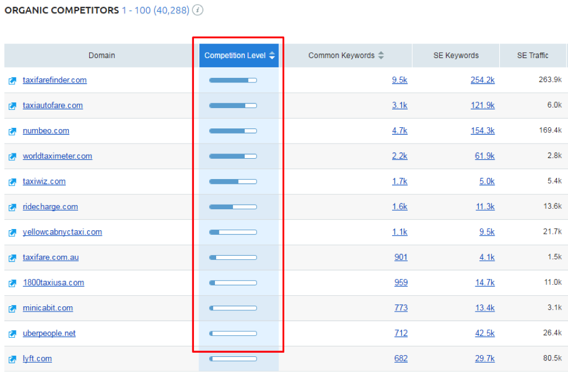Open external link icon for yellowcabnyctaxi.com

[12, 233]
